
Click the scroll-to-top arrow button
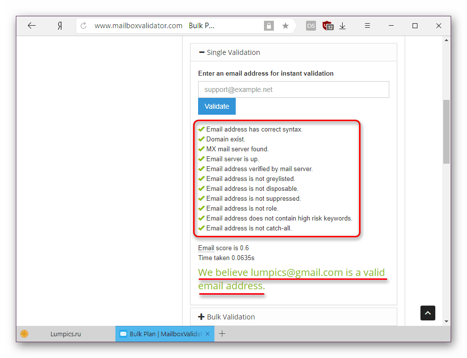coord(428,313)
